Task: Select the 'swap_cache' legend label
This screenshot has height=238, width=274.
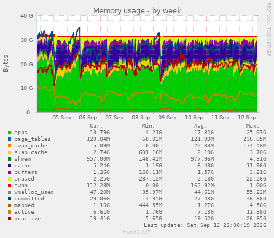Action: [x=31, y=146]
